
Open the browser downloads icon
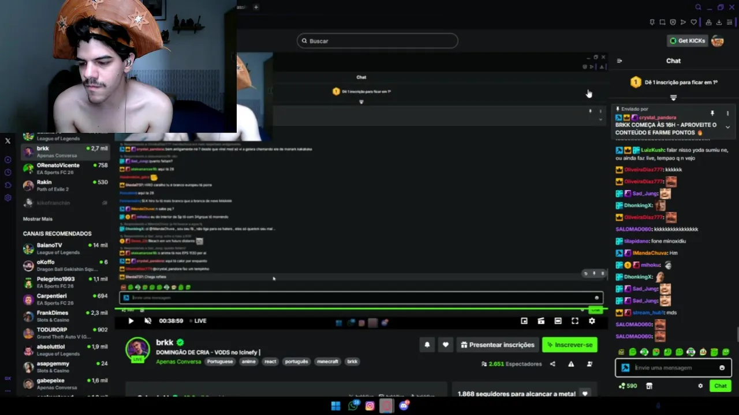(719, 22)
